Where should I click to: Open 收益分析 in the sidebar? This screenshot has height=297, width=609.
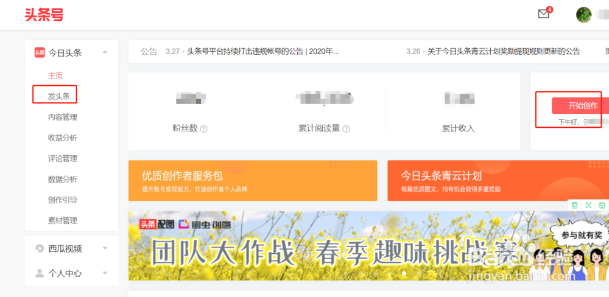coord(63,138)
